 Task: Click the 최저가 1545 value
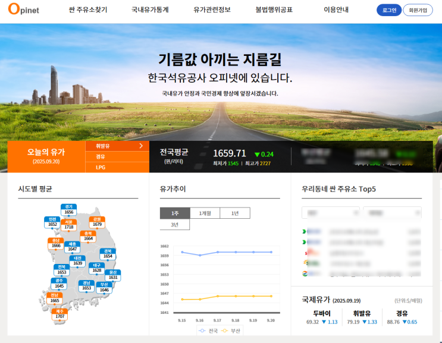233,163
